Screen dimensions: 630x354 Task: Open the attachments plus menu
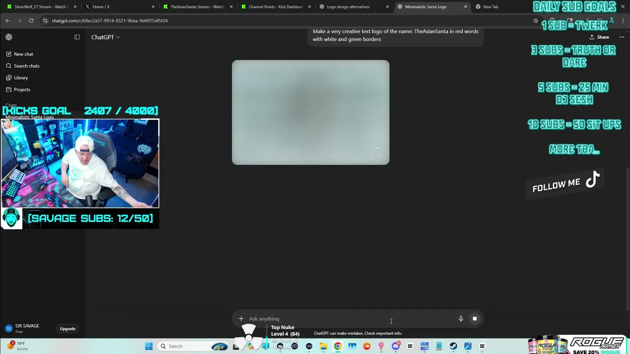(x=241, y=319)
